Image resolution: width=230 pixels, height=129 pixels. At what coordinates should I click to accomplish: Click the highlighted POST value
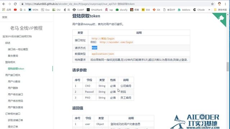[95, 48]
